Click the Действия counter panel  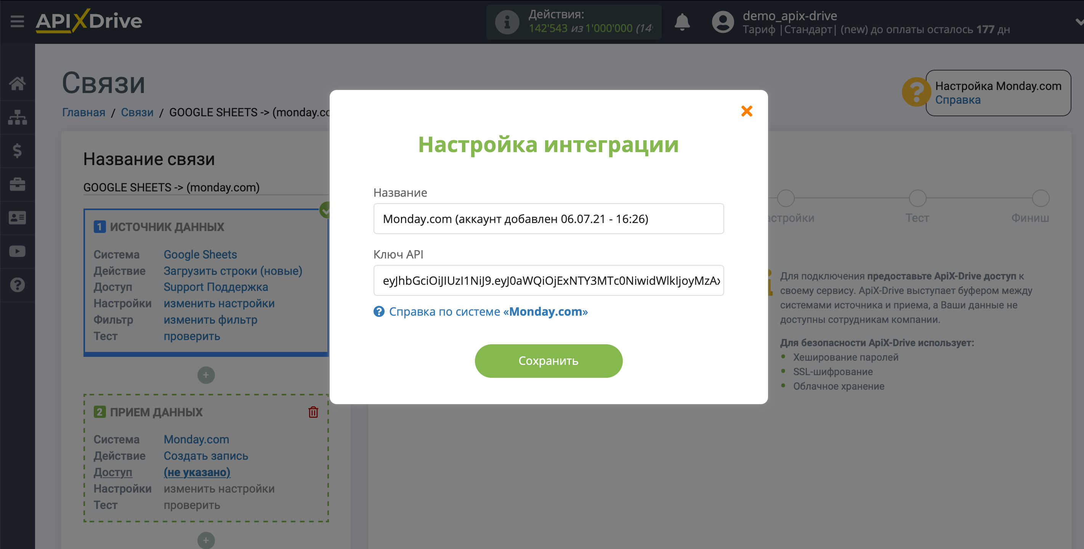[574, 22]
